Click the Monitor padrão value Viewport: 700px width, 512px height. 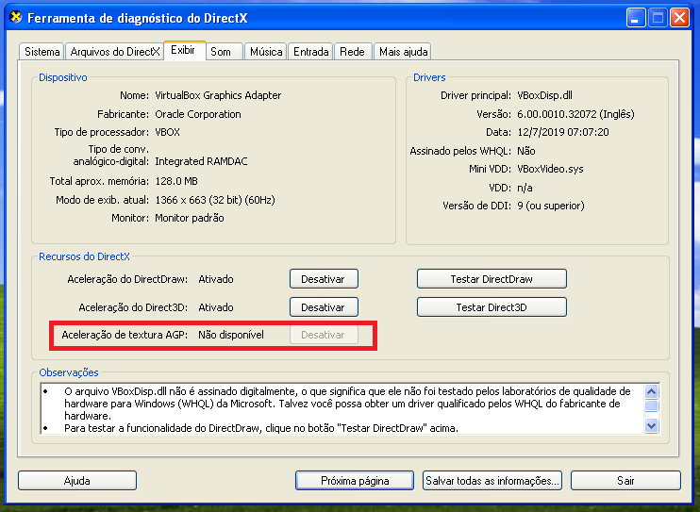(x=190, y=218)
